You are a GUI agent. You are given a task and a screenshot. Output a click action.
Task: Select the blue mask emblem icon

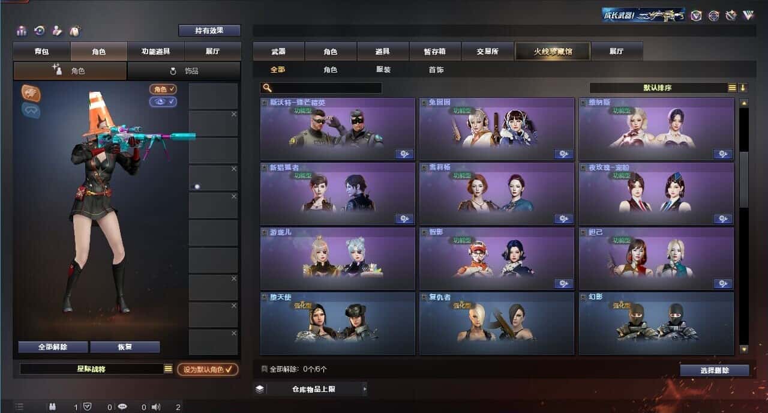pyautogui.click(x=31, y=110)
